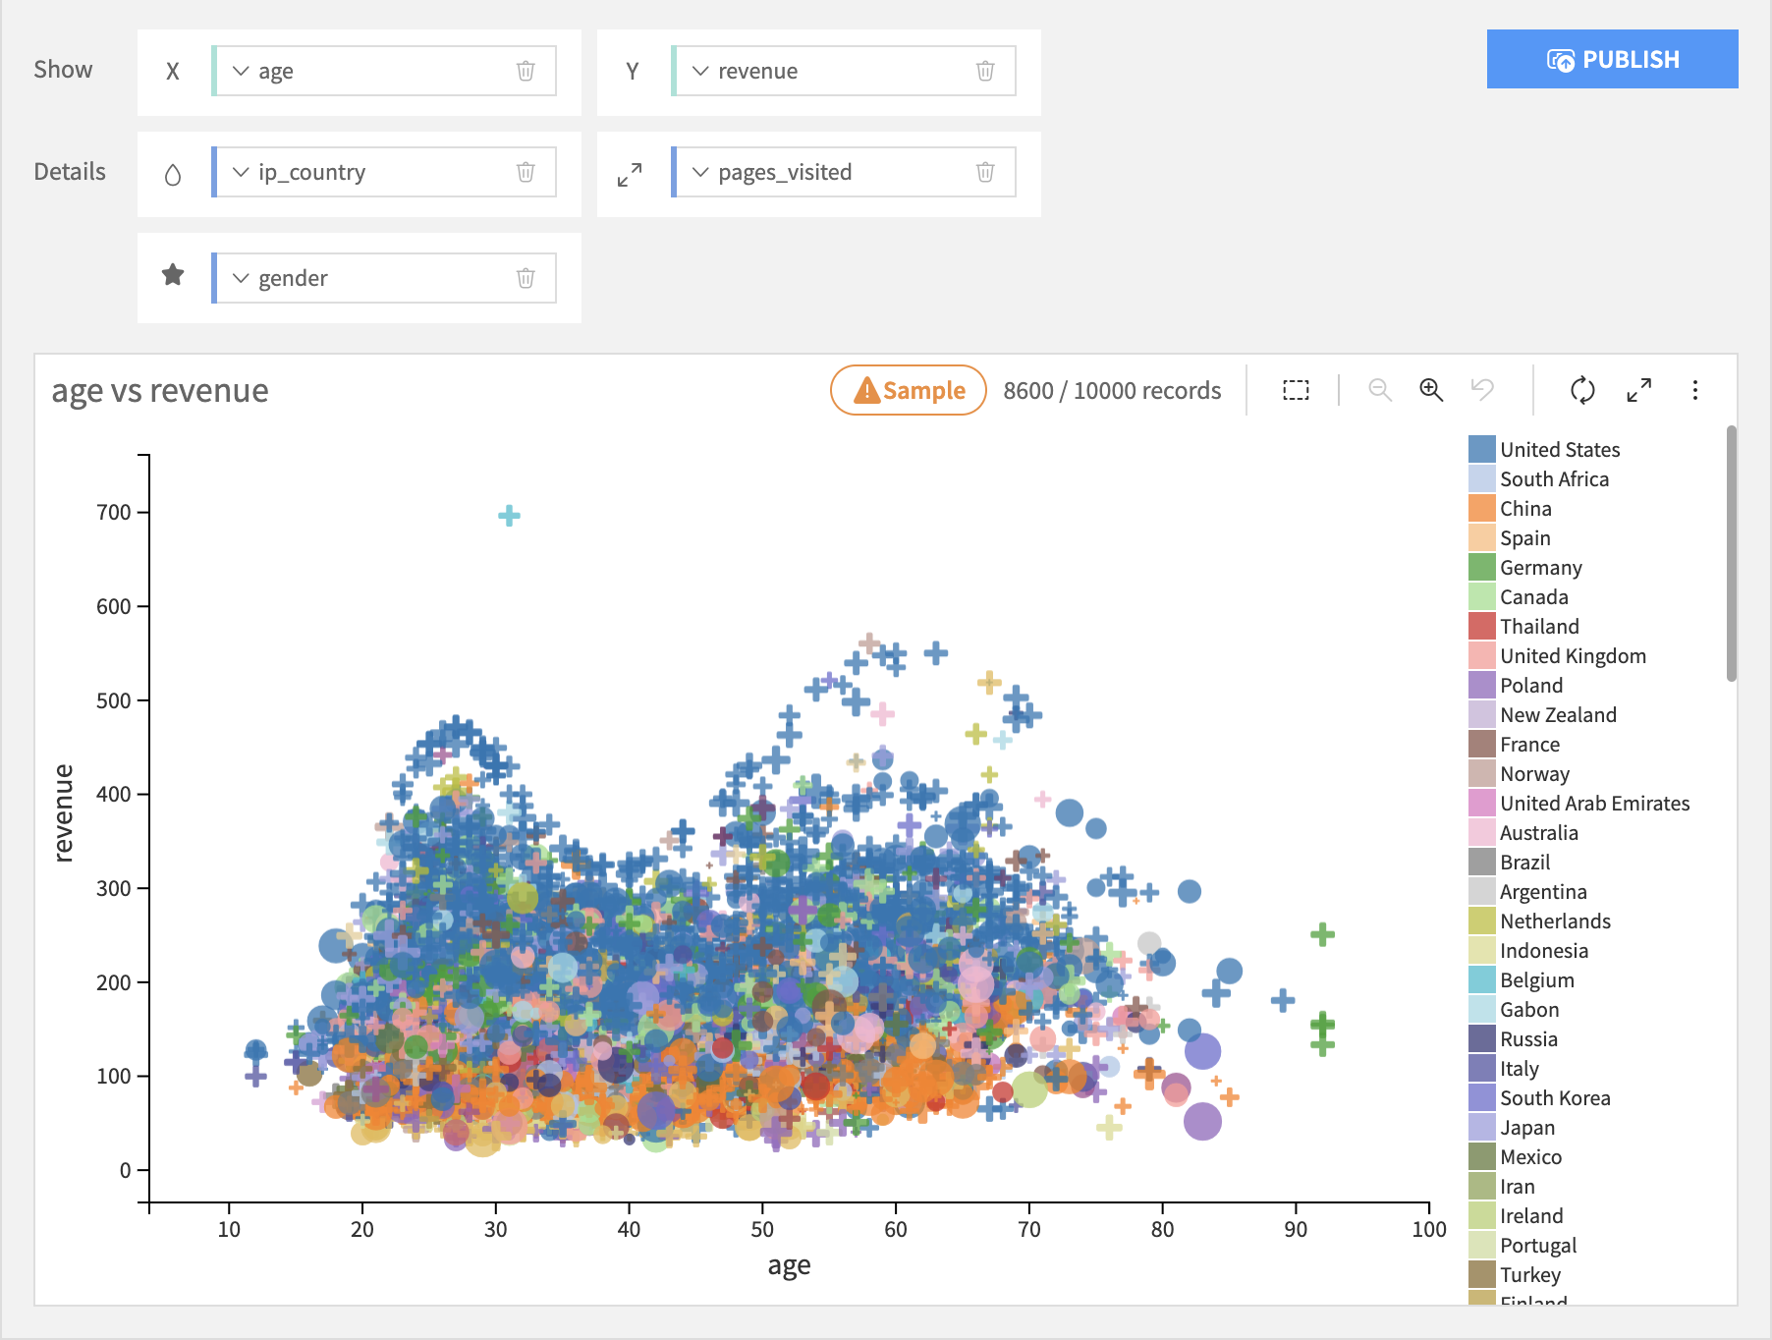
Task: Click the color droplet icon
Action: 173,175
